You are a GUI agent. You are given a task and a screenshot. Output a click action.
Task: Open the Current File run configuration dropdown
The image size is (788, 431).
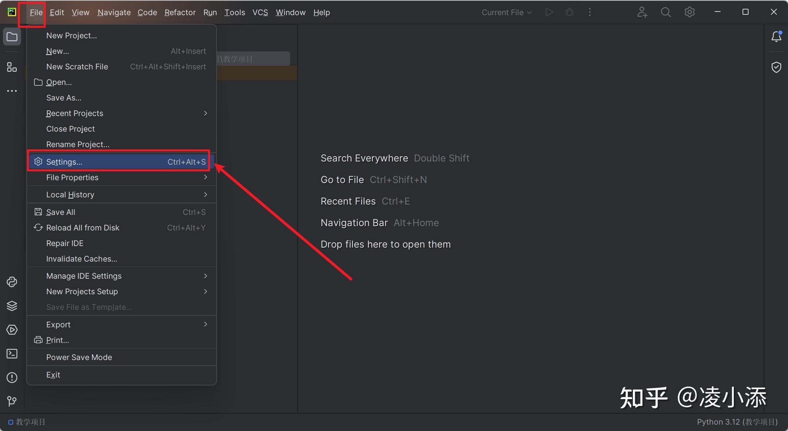click(506, 12)
